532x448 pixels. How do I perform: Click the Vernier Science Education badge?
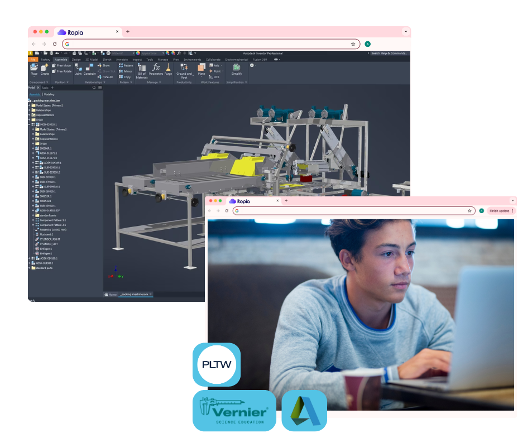click(234, 411)
